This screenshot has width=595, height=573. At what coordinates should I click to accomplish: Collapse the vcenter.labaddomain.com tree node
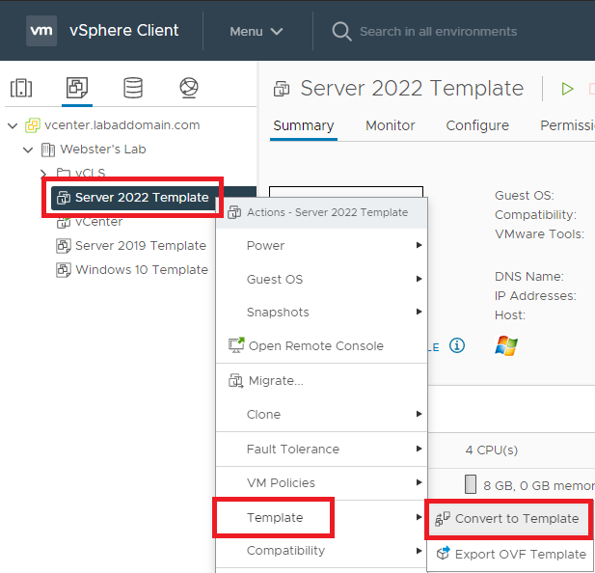point(13,125)
